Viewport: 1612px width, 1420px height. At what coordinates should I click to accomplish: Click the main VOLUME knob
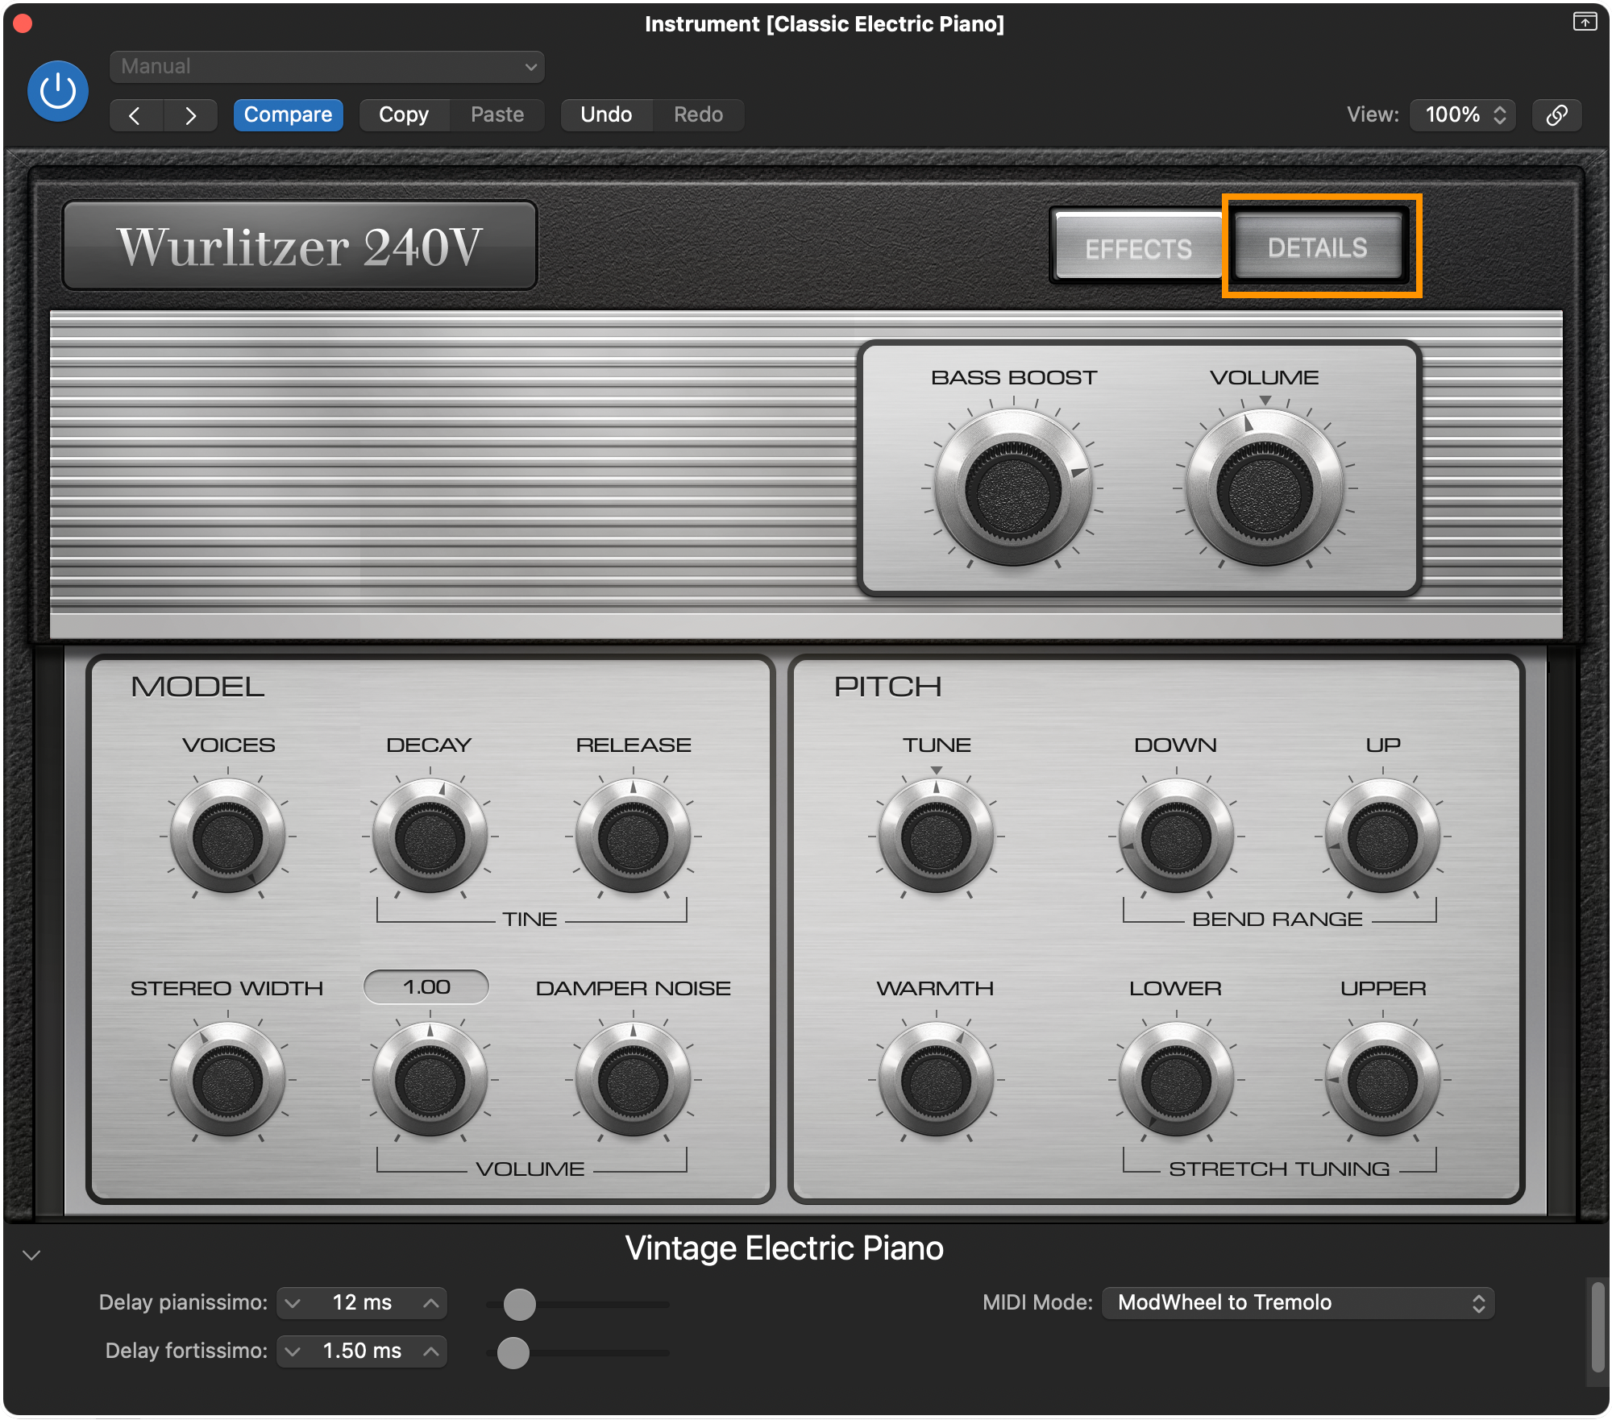point(1265,489)
